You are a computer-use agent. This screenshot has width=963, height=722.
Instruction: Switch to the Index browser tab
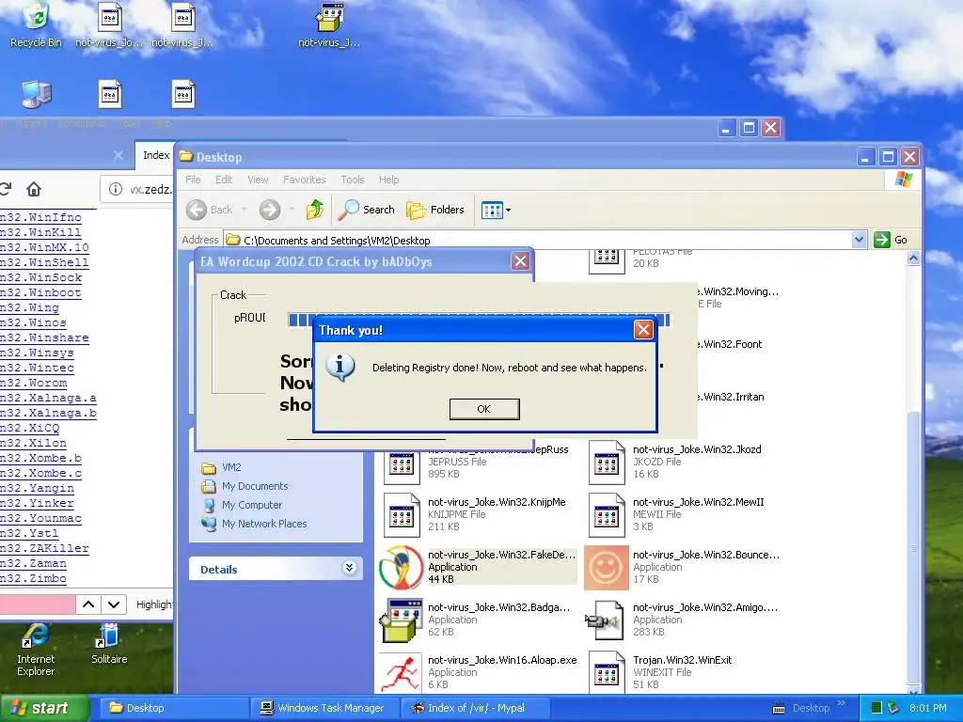click(155, 155)
